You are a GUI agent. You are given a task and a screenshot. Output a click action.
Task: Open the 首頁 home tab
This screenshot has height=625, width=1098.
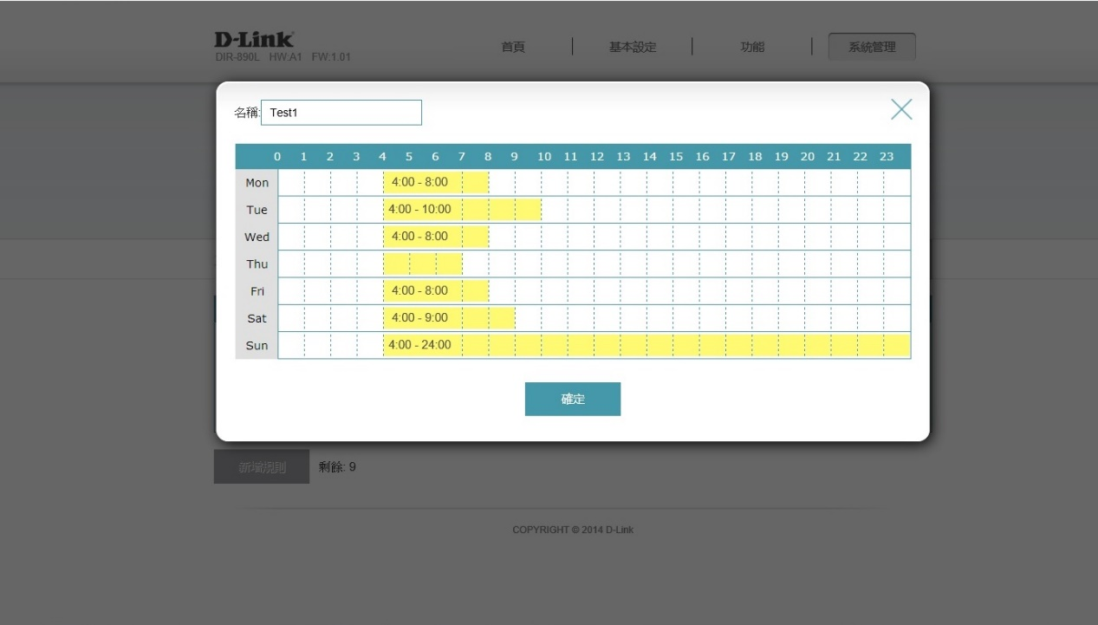coord(513,47)
